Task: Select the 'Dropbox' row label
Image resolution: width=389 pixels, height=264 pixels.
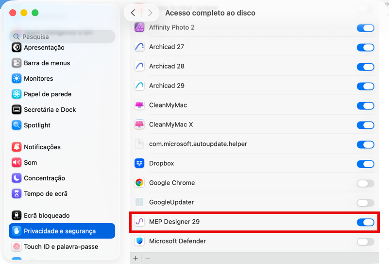Action: pos(162,163)
